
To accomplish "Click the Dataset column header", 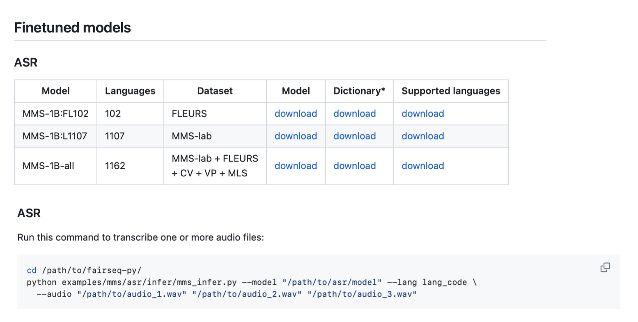I will (215, 91).
